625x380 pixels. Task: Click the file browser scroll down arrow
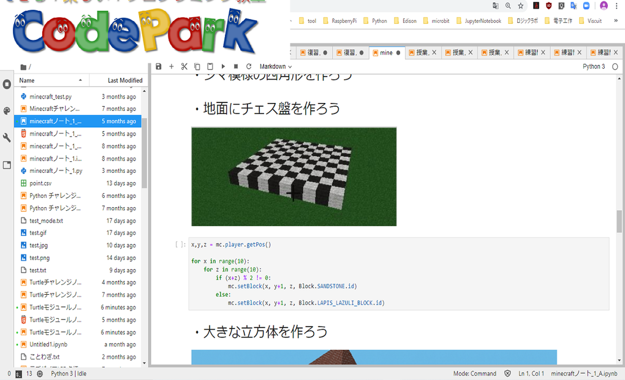144,363
